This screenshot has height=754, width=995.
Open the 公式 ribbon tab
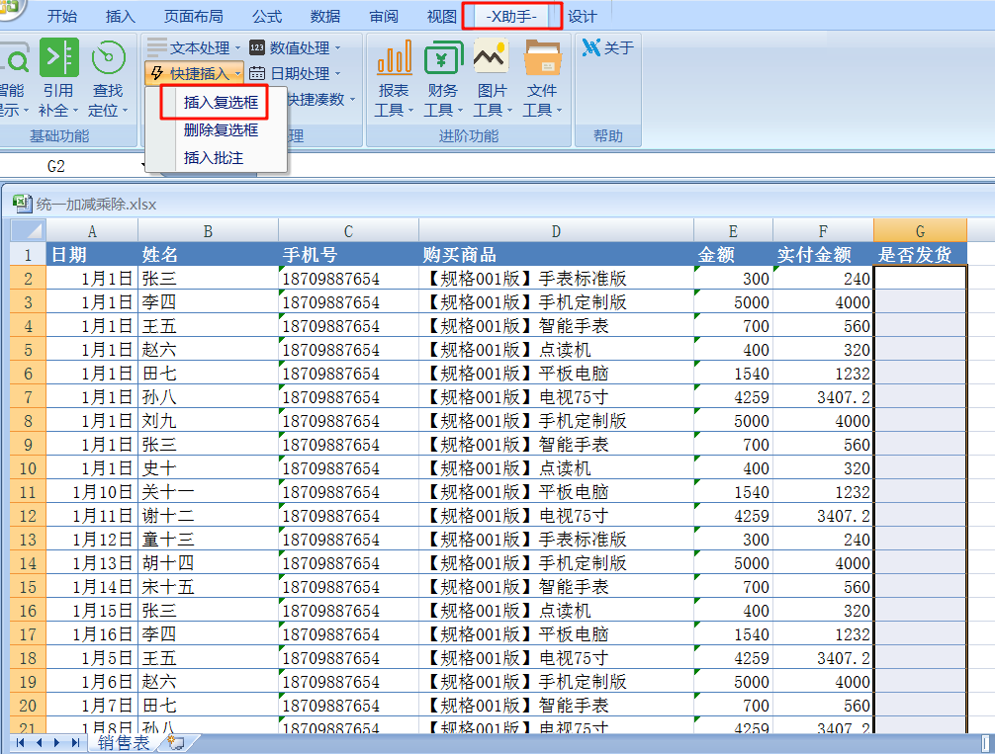[x=266, y=16]
